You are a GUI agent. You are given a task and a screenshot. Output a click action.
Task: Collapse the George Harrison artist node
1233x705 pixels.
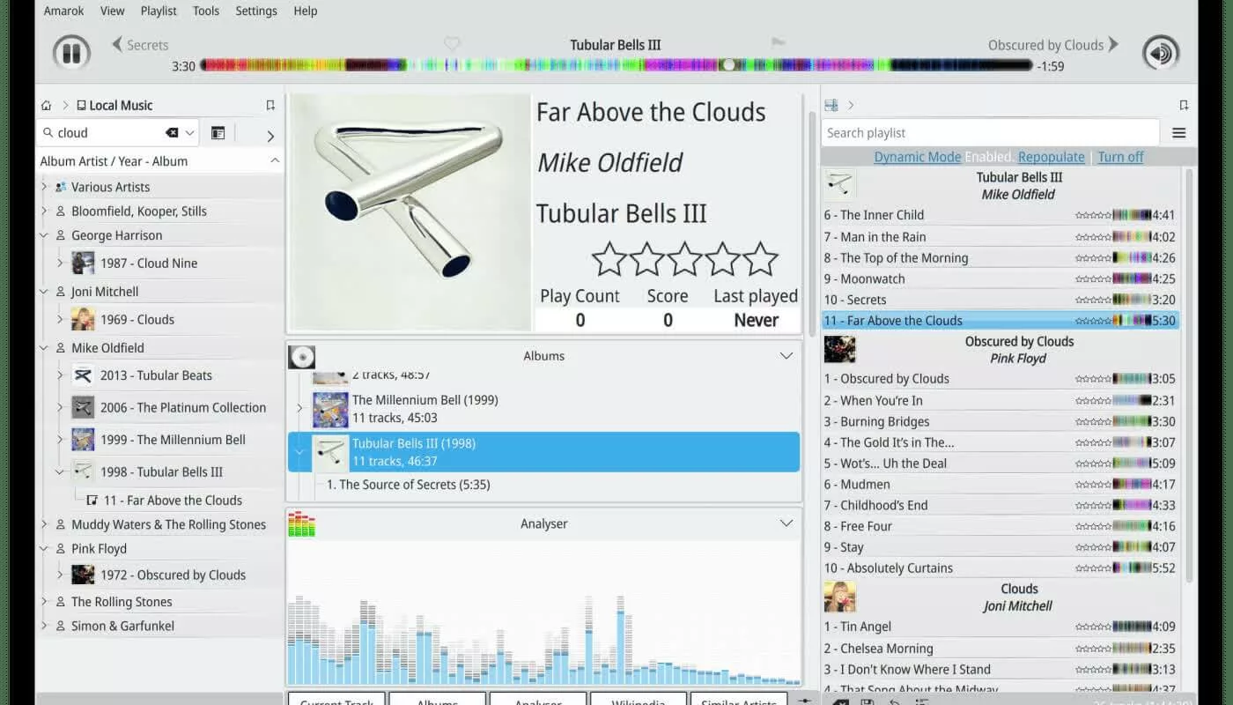(x=44, y=235)
